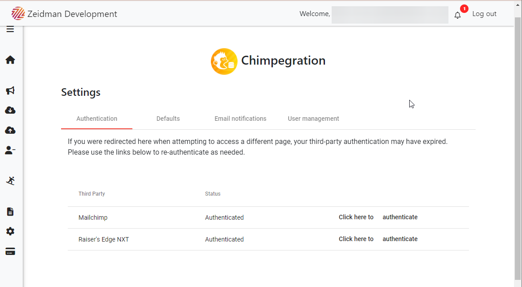Click the Chimpegration monkey logo
522x287 pixels.
point(224,61)
